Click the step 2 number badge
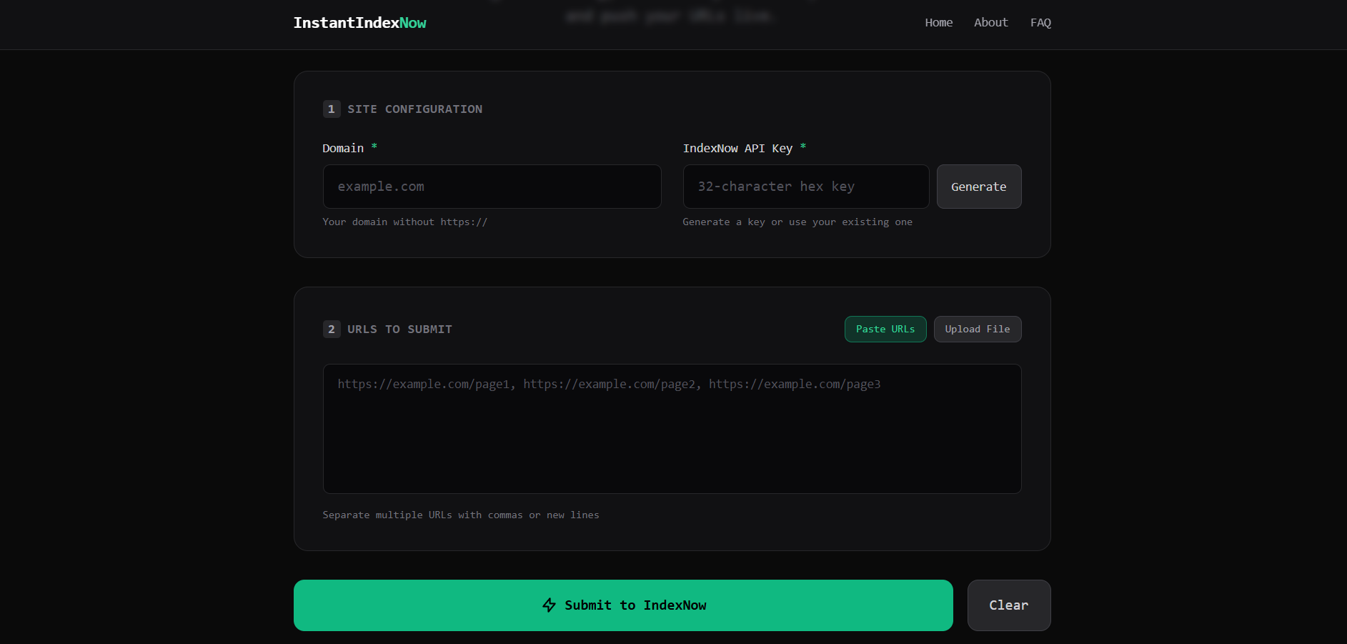The width and height of the screenshot is (1347, 644). click(332, 330)
